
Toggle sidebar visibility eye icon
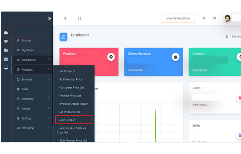pos(49,19)
